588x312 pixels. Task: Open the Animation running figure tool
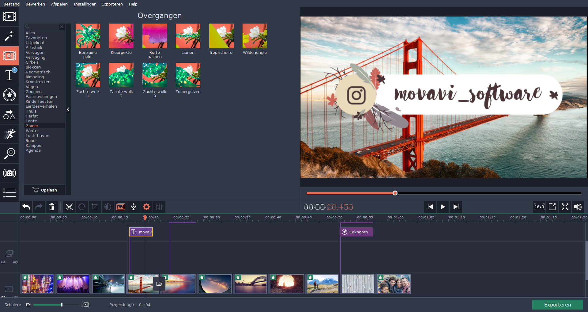click(9, 134)
